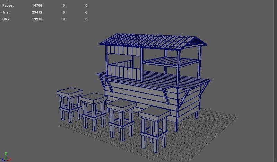Click the XYZ axis orientation gizmo
Screen dimensions: 277x162
tap(6, 157)
